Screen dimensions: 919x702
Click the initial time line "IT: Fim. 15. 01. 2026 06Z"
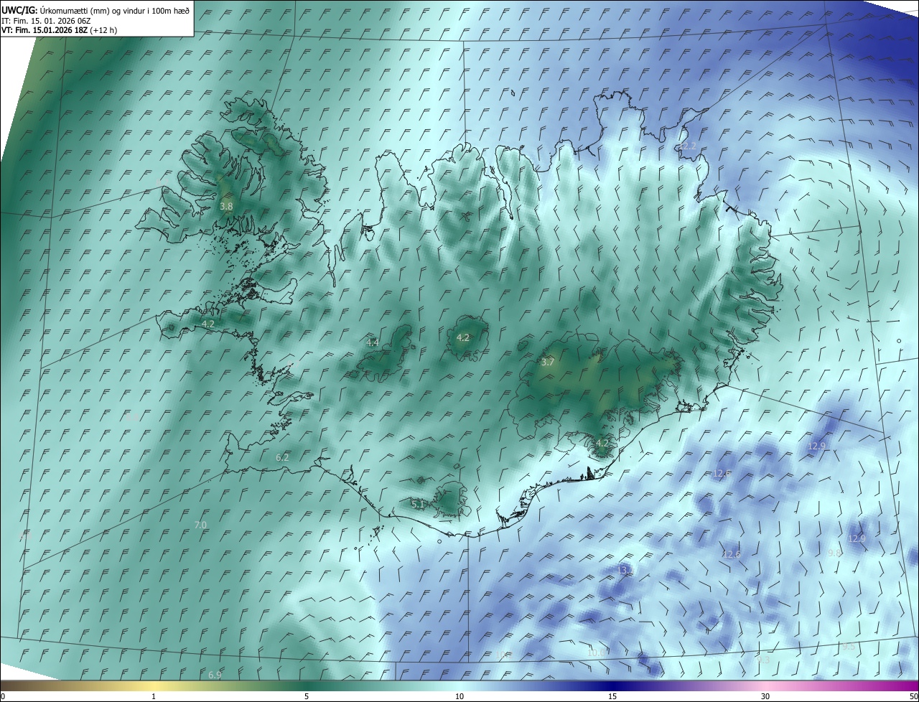point(46,20)
